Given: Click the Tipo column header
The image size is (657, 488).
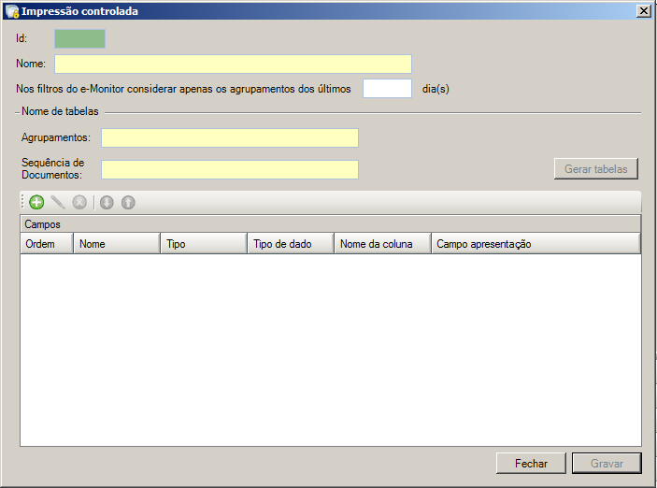Looking at the screenshot, I should (204, 244).
